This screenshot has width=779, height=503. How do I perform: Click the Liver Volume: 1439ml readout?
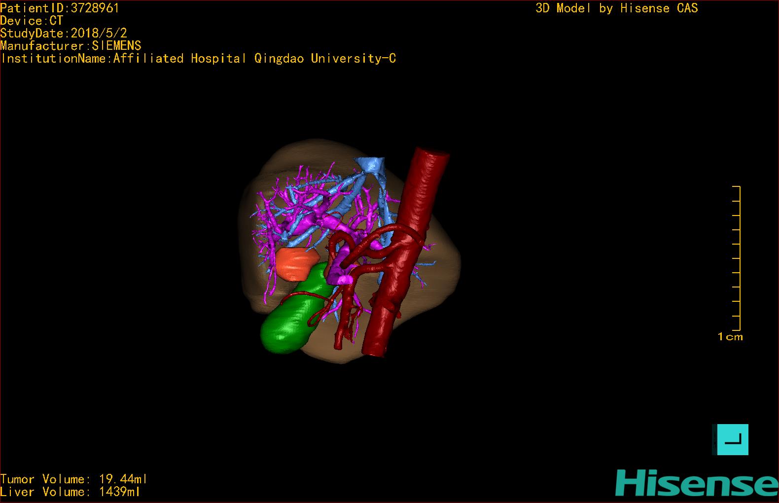[x=70, y=492]
